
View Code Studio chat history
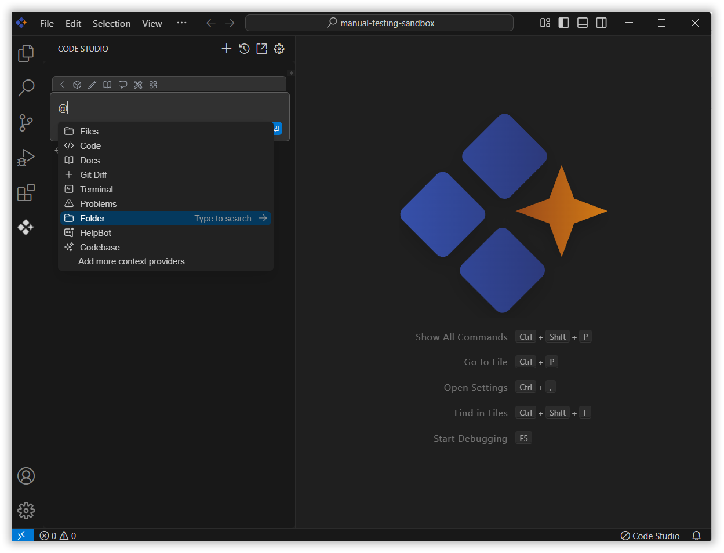coord(244,49)
